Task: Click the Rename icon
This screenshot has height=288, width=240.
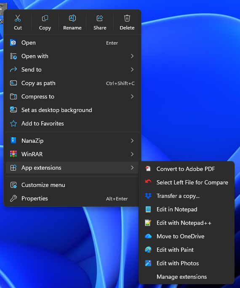Action: (x=72, y=18)
